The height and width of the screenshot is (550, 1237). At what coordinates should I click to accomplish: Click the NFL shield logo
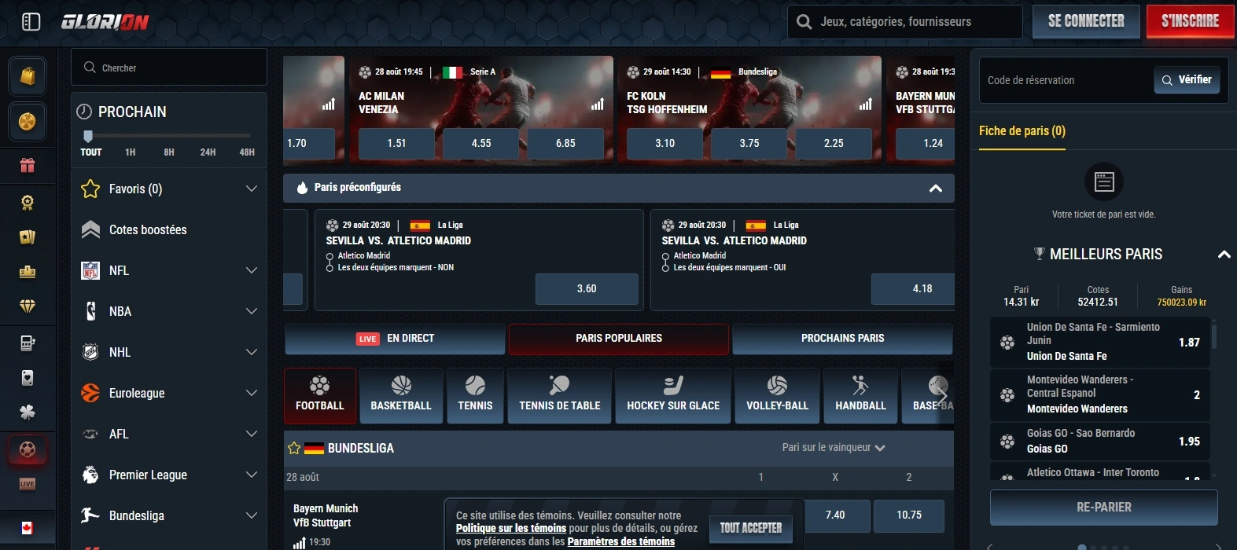coord(90,270)
